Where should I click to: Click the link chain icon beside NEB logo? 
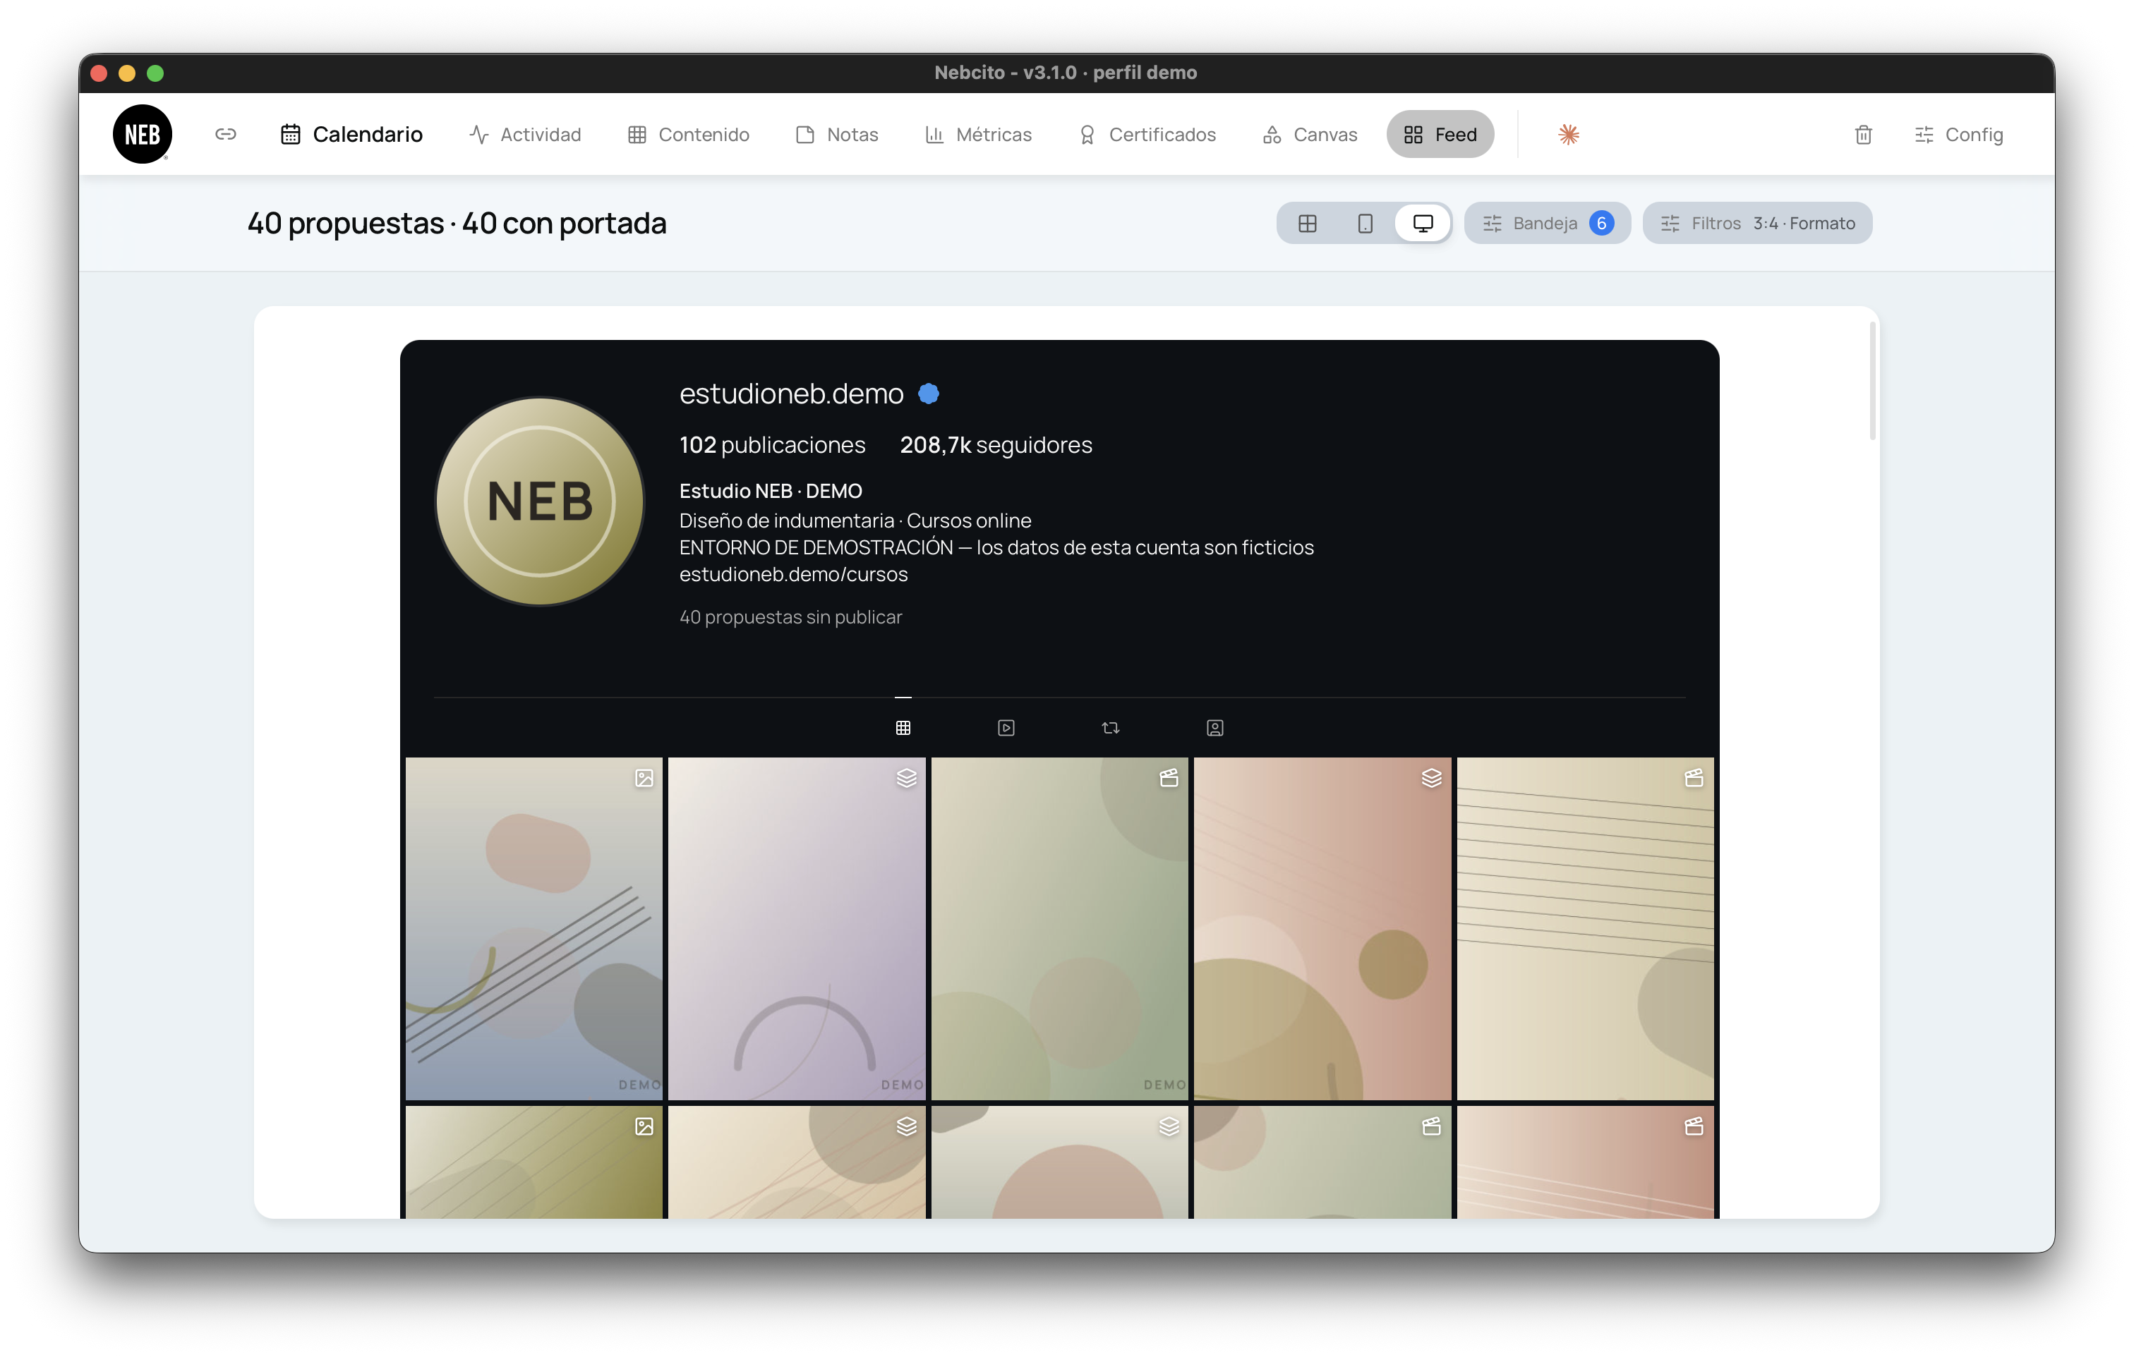pos(225,135)
